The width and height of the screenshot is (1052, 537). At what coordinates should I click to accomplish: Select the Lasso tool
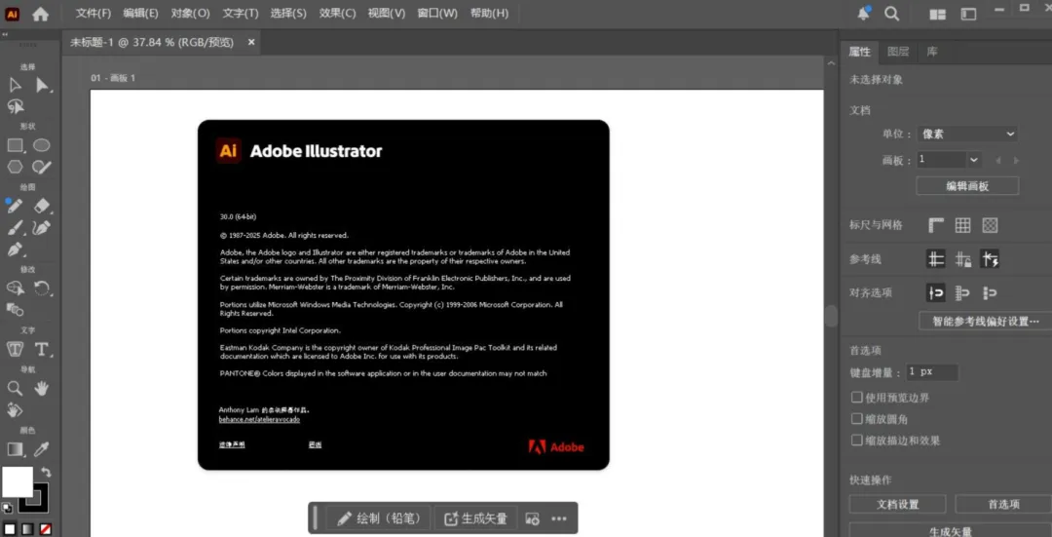coord(16,107)
